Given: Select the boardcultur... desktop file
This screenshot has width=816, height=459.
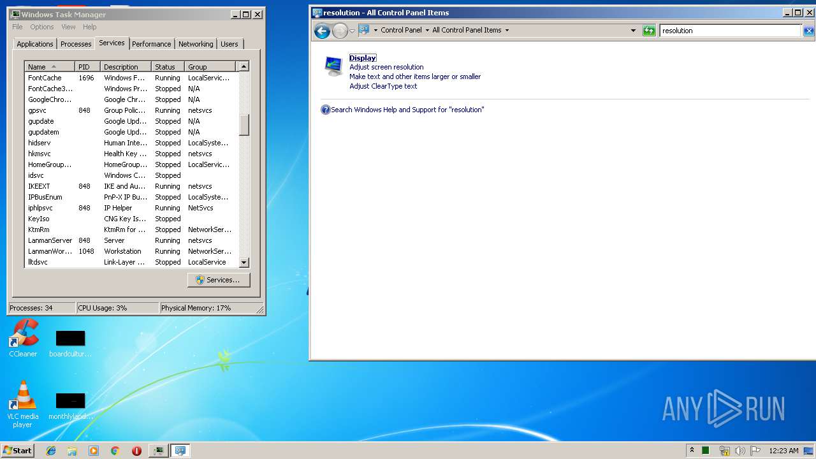Looking at the screenshot, I should click(x=70, y=343).
